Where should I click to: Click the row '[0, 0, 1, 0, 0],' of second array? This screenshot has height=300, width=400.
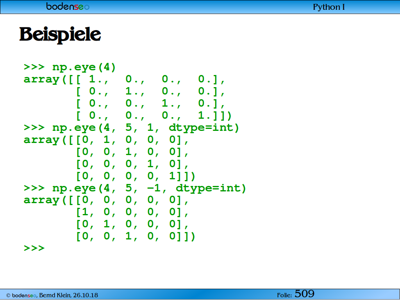(132, 152)
